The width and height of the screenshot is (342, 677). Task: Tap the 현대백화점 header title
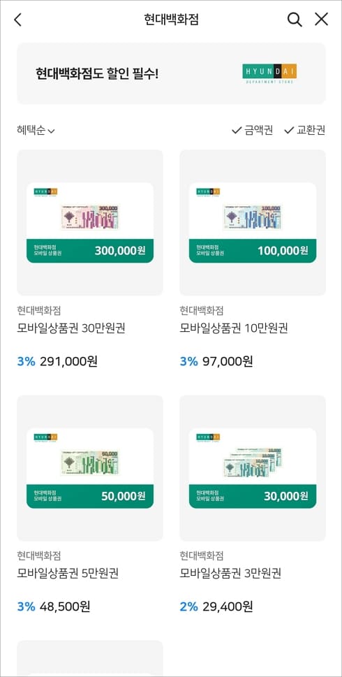coord(171,20)
